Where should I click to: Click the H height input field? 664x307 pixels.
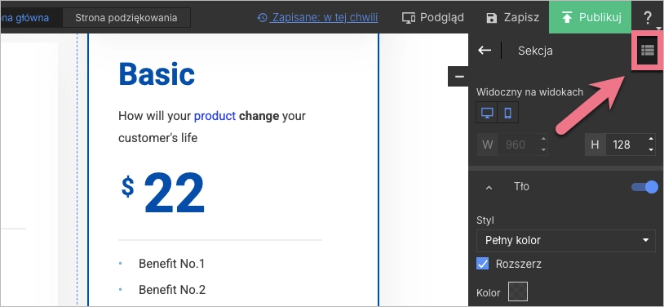[x=626, y=145]
